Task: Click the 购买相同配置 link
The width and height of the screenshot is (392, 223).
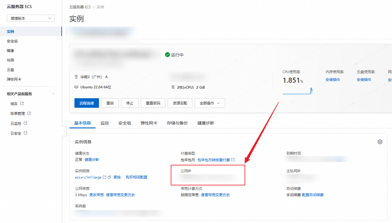Action: 137,177
